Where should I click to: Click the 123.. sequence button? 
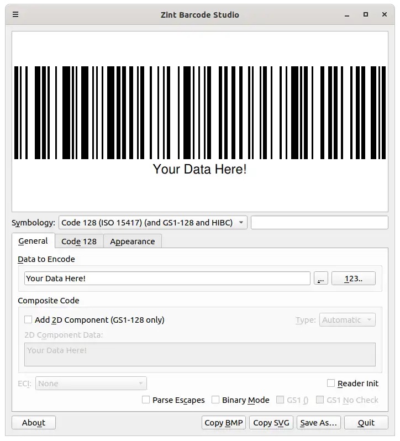click(x=354, y=278)
